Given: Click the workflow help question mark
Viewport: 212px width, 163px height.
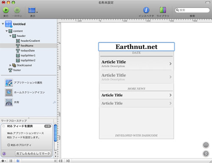Looking at the screenshot, I should 4,153.
